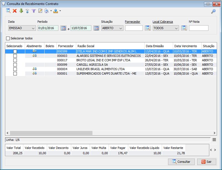The height and width of the screenshot is (170, 222).
Task: Click abatimento icon in ALARSEG SISTEMAS row
Action: click(x=35, y=55)
